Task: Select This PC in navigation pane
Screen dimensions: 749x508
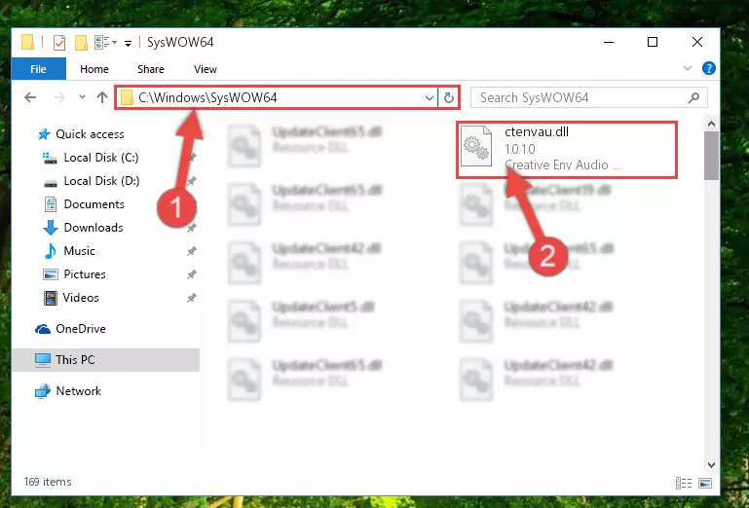Action: 75,359
